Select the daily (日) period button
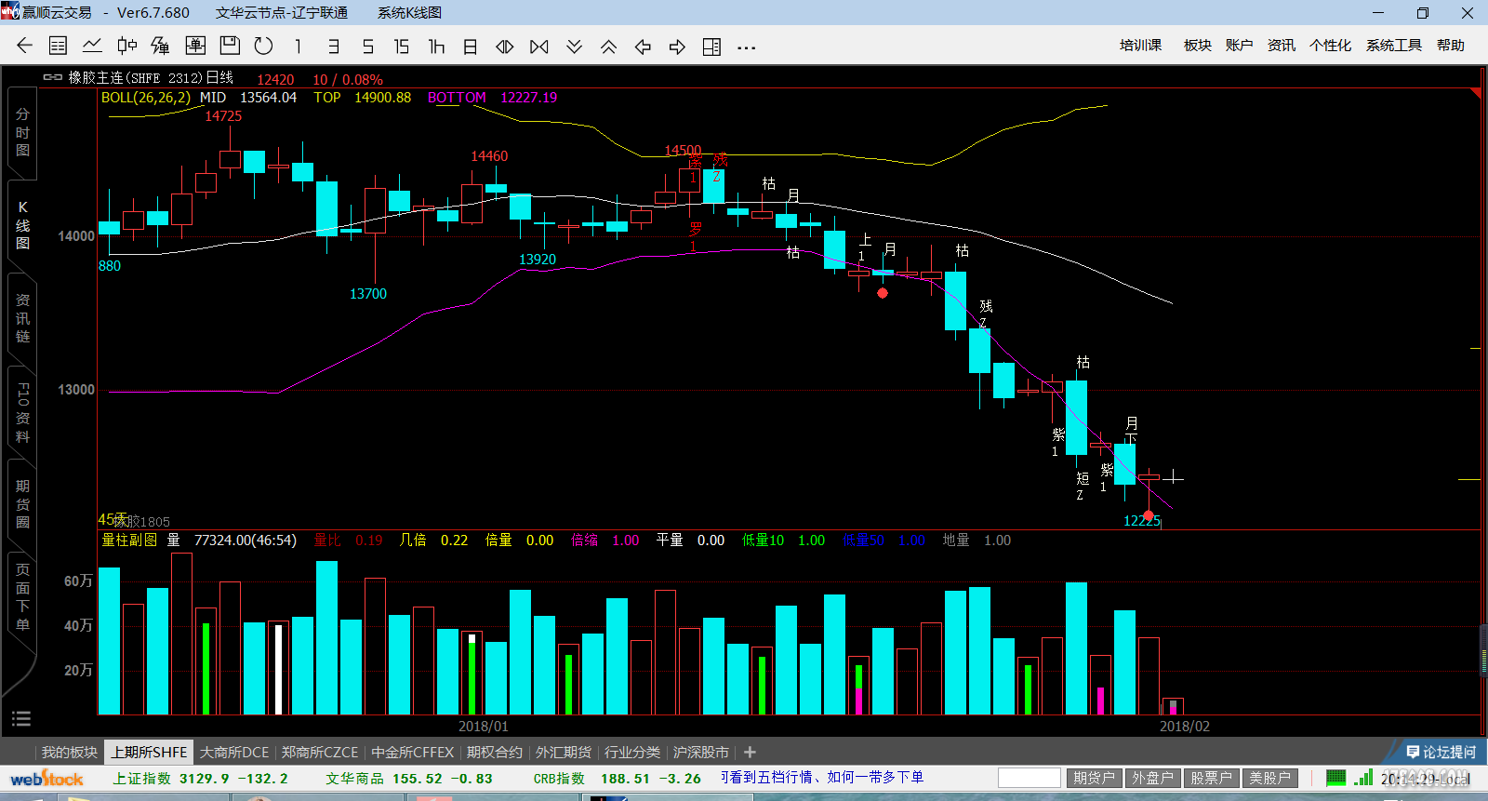 click(x=471, y=46)
